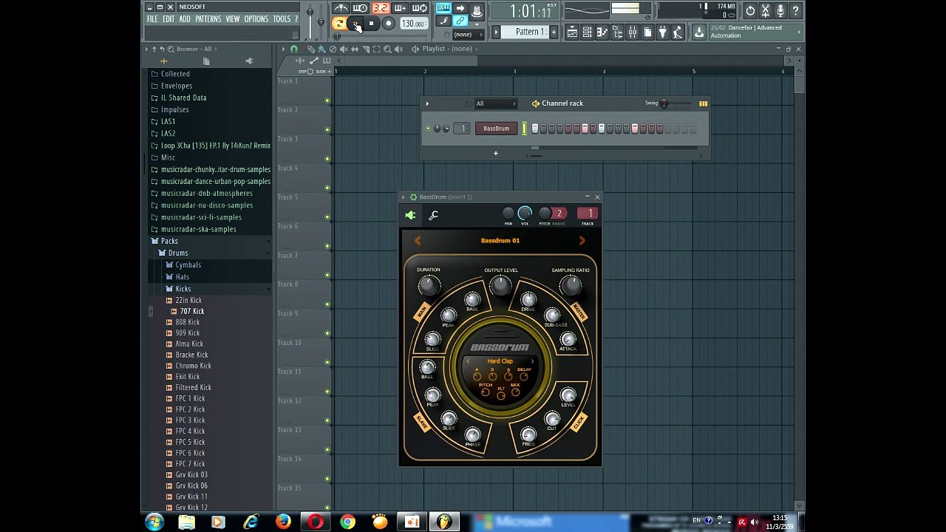Click the microphone recording icon
The height and width of the screenshot is (532, 946).
[x=780, y=10]
